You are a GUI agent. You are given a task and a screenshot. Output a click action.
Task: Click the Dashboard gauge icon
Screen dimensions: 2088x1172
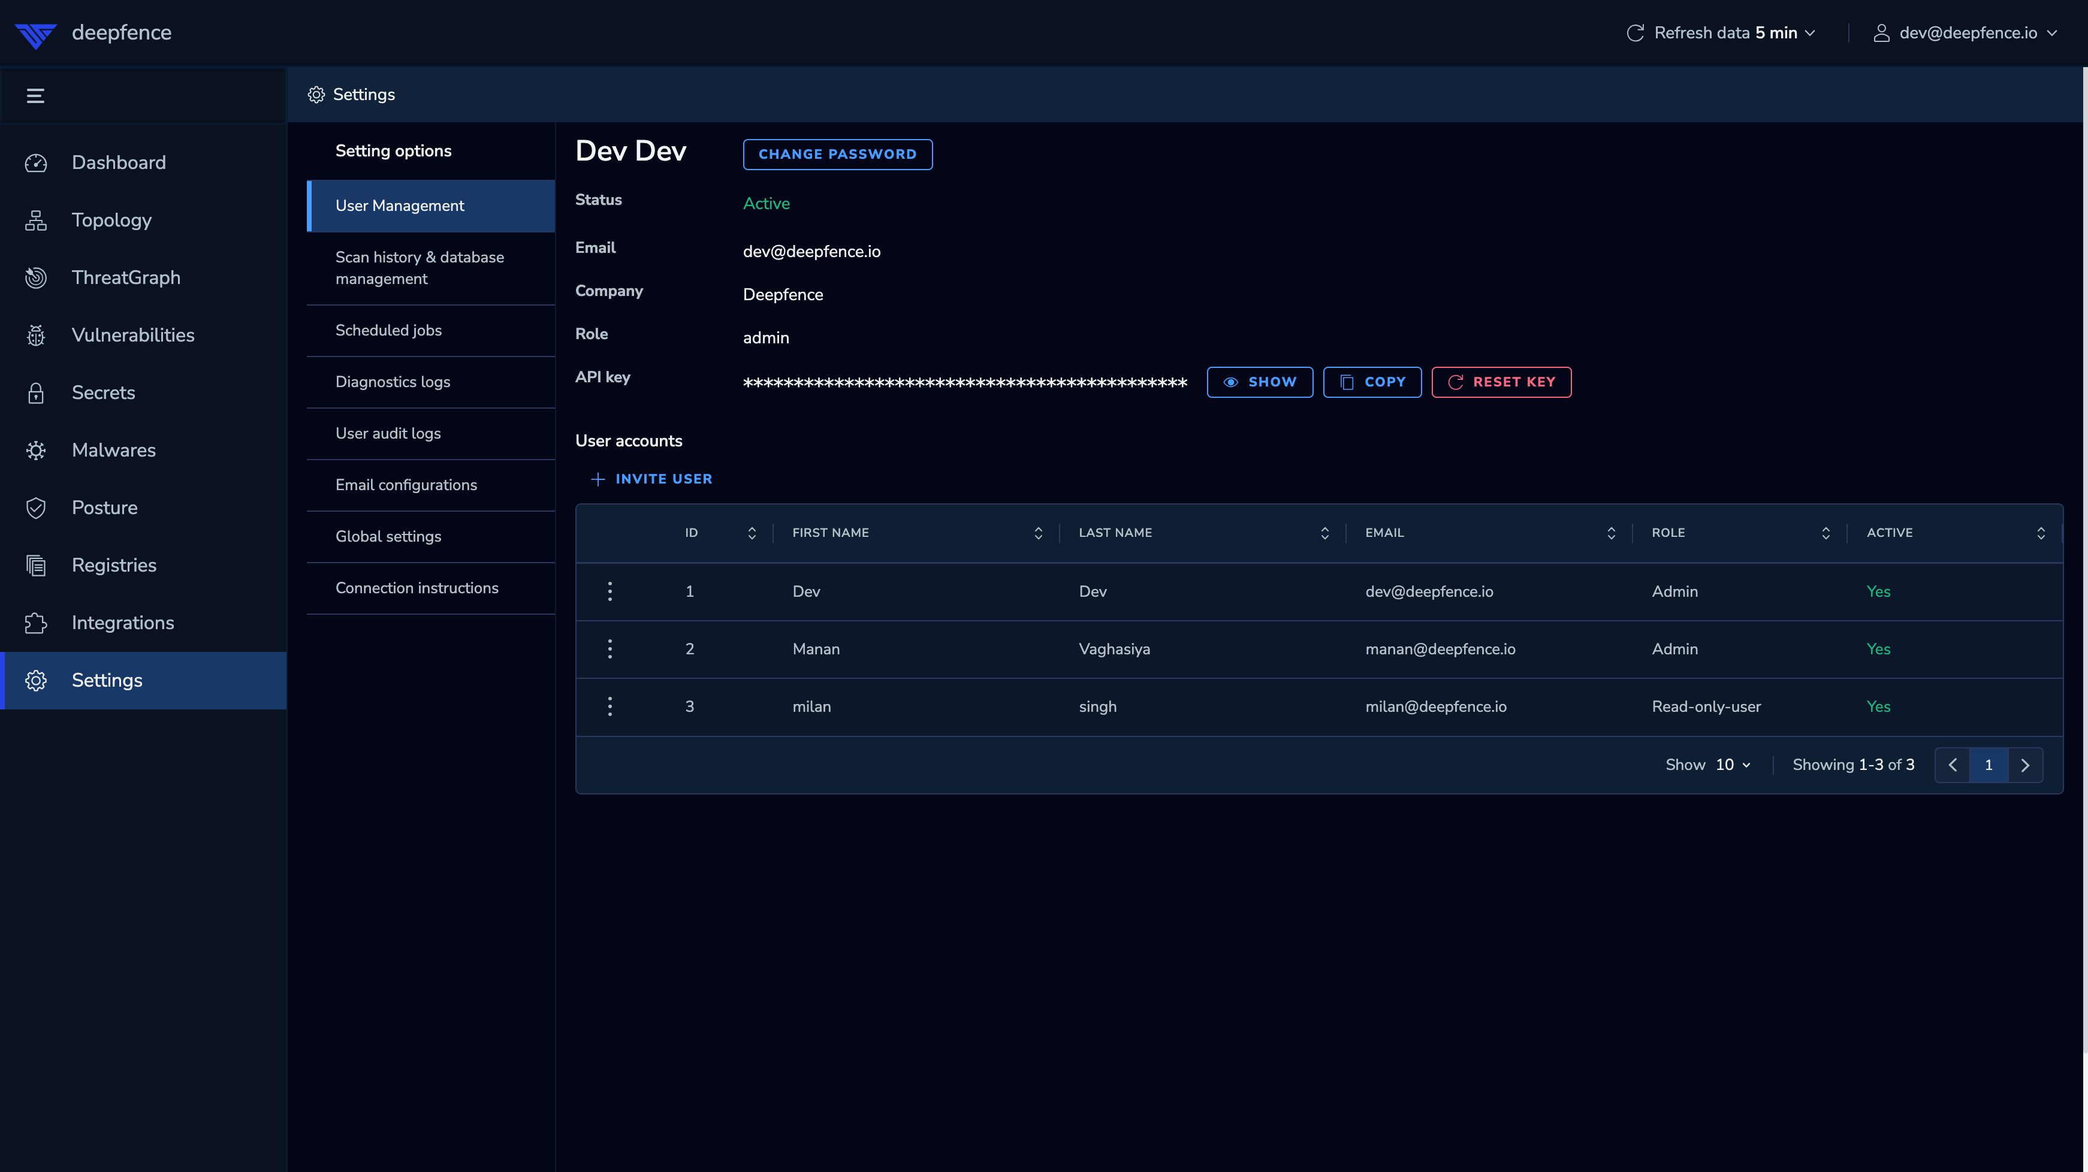tap(36, 163)
